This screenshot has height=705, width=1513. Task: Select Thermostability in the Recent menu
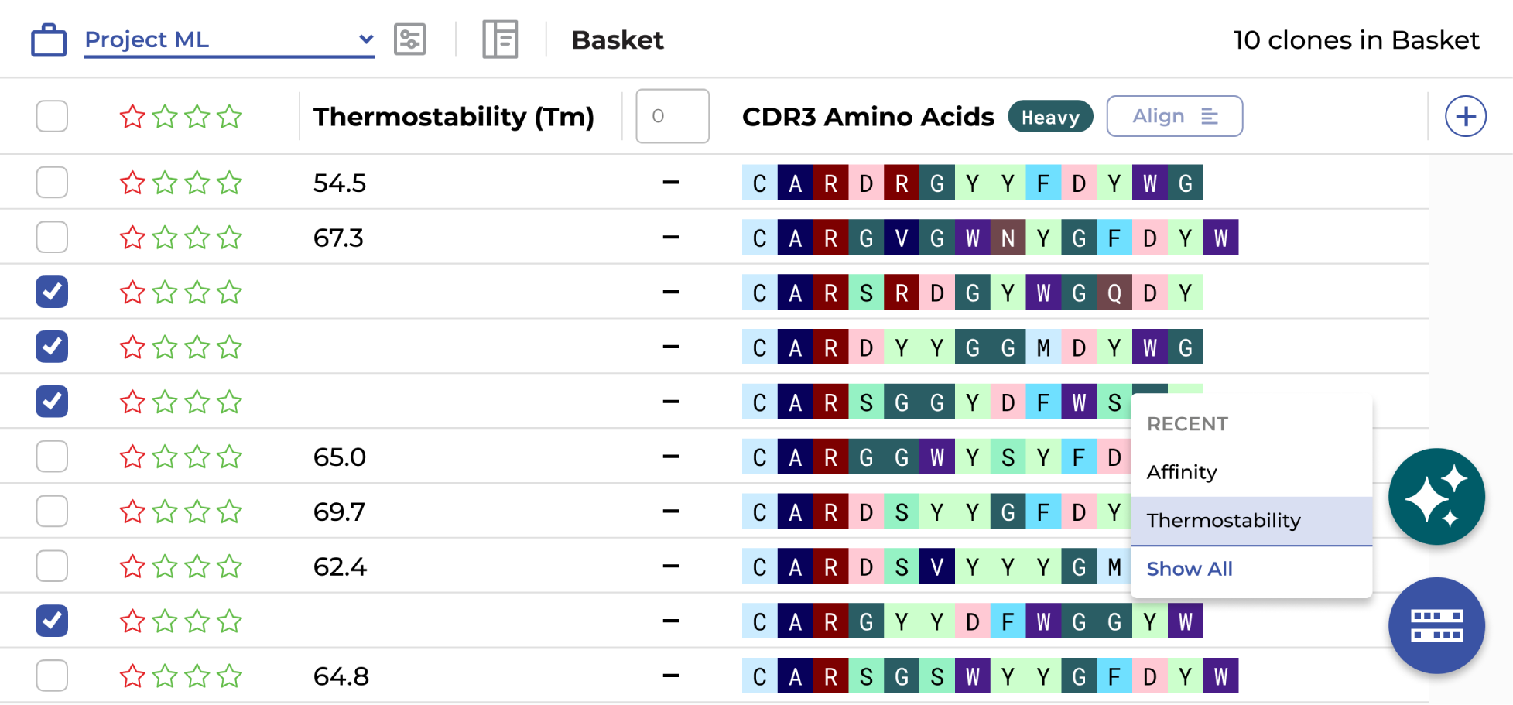click(x=1251, y=521)
